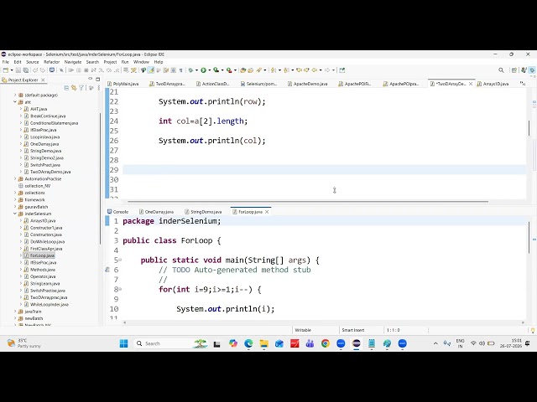Viewport: 537px width, 402px height.
Task: Click the Windows Start button
Action: (123, 343)
